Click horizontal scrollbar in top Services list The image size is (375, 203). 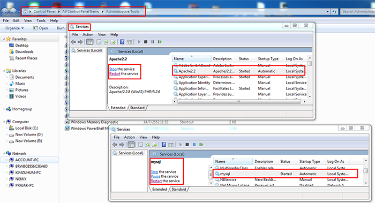coord(239,102)
